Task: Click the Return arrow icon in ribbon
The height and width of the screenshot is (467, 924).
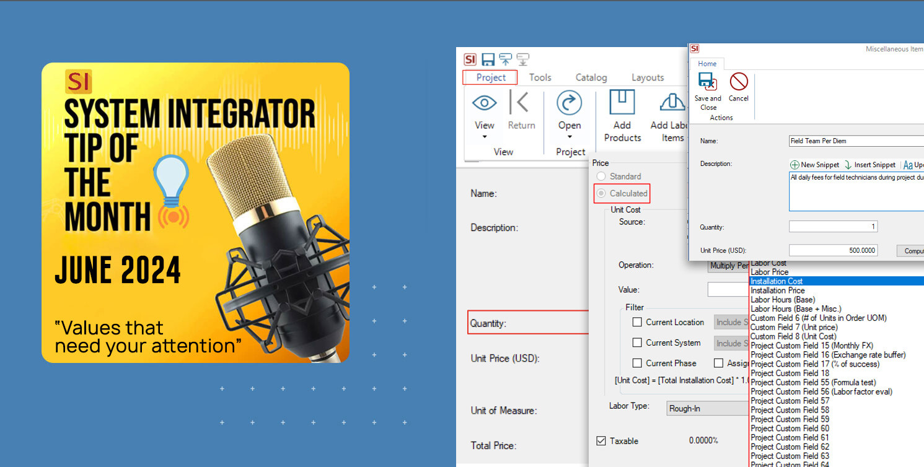Action: click(519, 103)
